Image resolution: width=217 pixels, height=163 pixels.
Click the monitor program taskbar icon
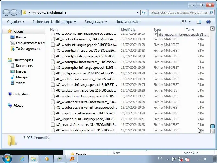(59, 159)
